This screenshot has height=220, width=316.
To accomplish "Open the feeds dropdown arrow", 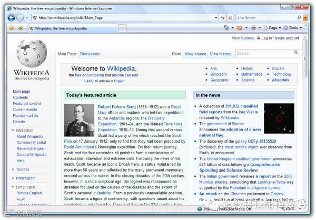I will pos(246,28).
